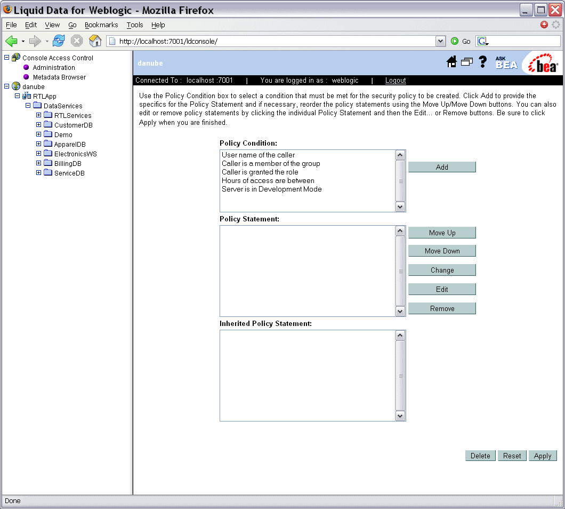565x509 pixels.
Task: Click the purple Metadata Browser bullet icon
Action: click(26, 77)
